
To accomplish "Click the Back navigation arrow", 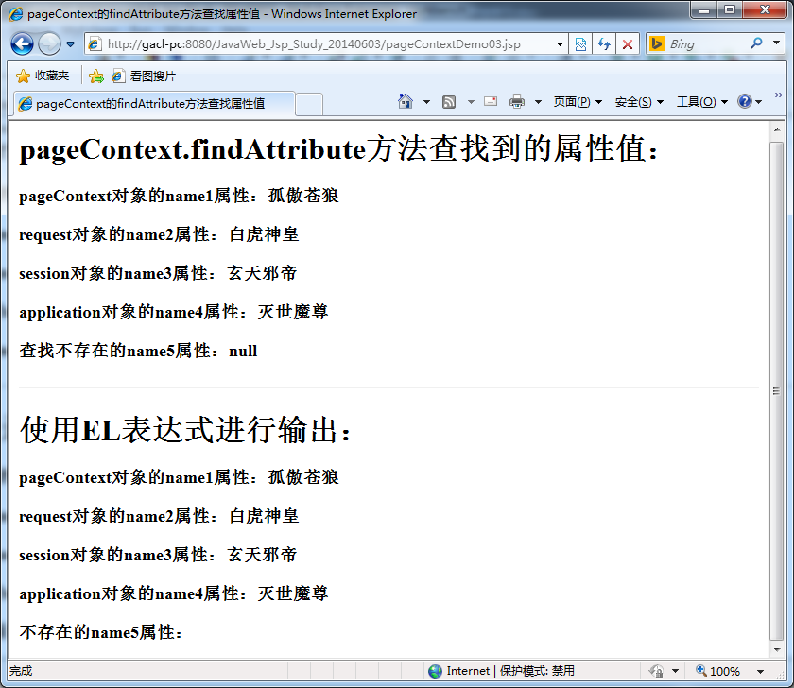I will tap(22, 44).
